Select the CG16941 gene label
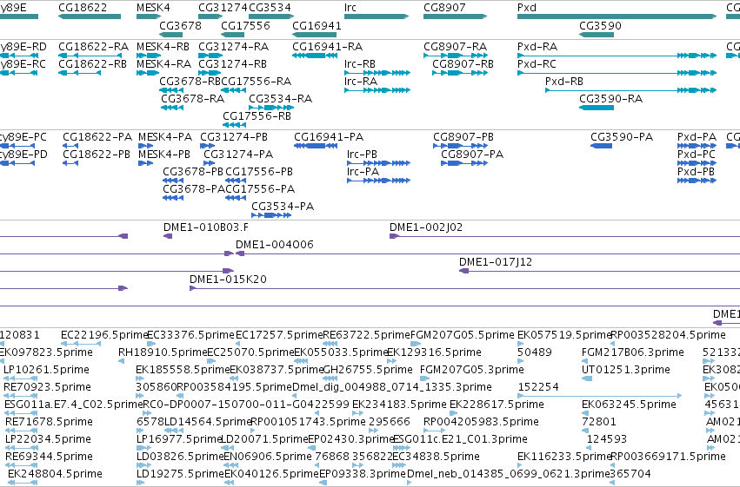The image size is (740, 487). click(x=317, y=25)
